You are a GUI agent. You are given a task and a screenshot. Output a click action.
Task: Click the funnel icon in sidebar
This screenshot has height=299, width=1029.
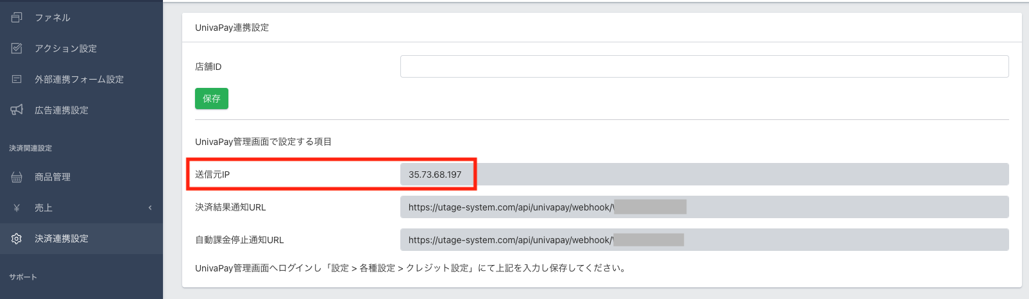[x=17, y=17]
